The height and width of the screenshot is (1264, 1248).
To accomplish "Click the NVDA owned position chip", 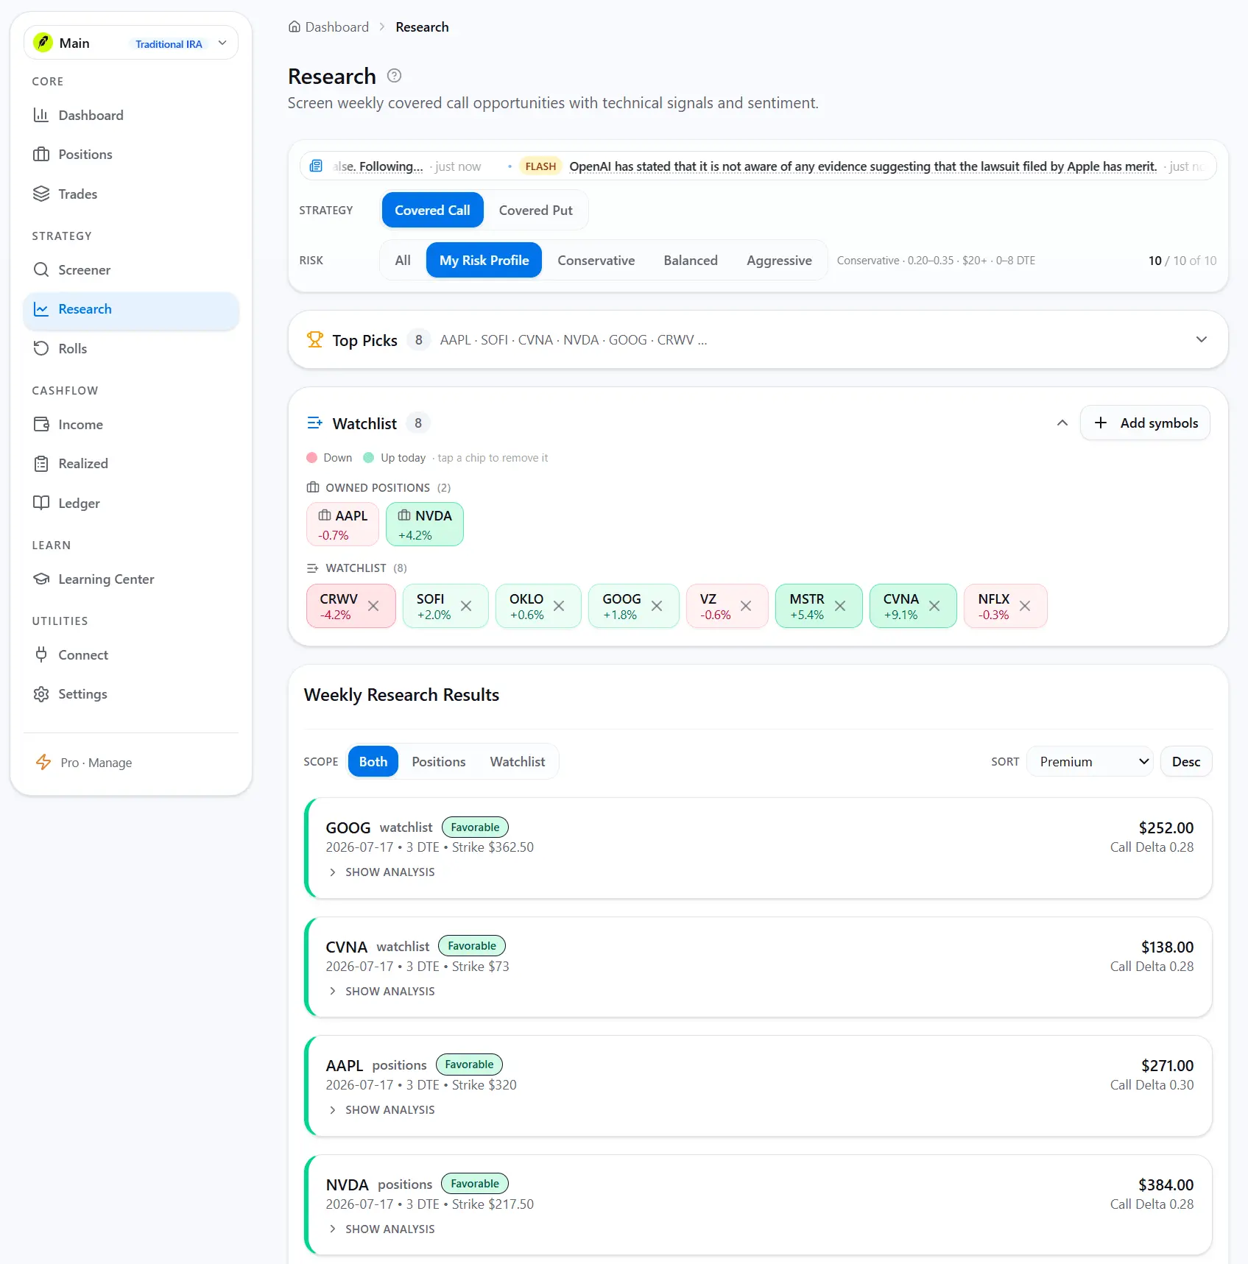I will click(425, 524).
